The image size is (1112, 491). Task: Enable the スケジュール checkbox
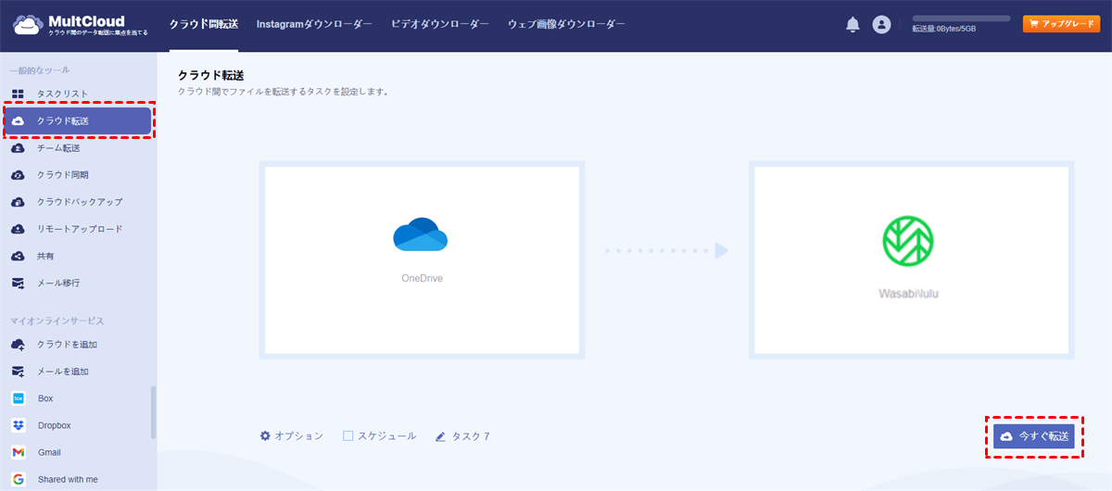[348, 435]
